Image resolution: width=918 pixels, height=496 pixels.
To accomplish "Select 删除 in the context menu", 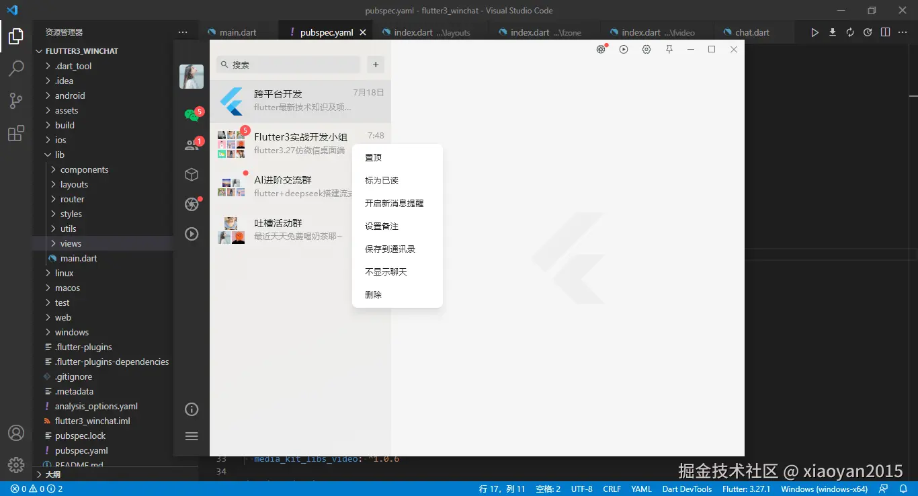I will tap(373, 294).
